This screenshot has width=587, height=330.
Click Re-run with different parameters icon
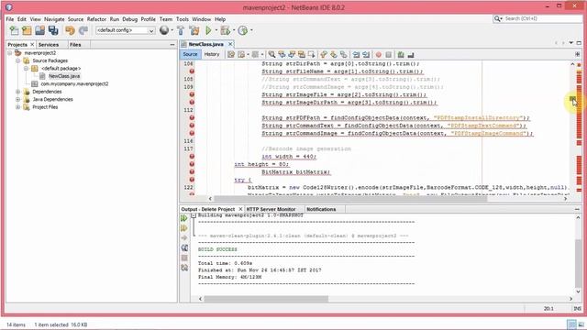click(184, 228)
